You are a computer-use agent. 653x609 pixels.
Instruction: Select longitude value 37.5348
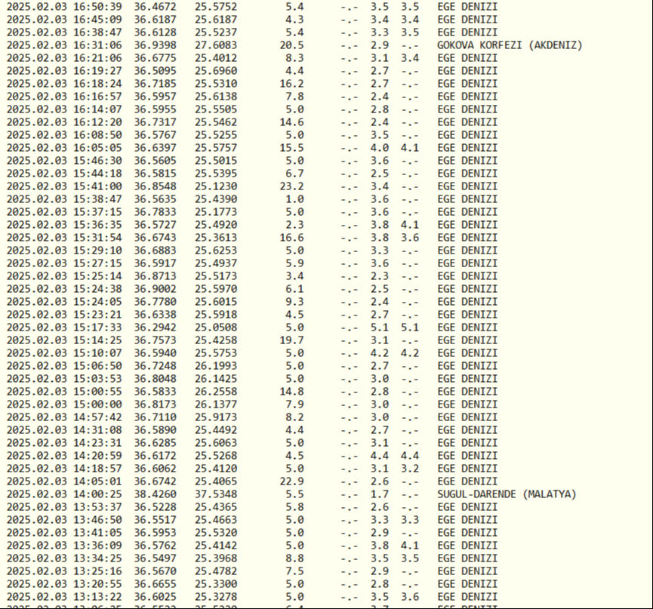(x=215, y=494)
